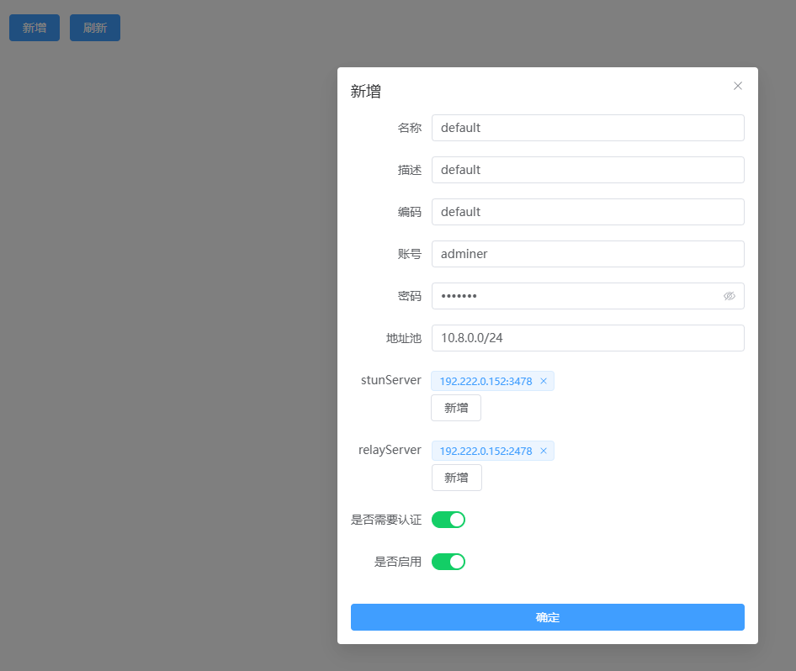Image resolution: width=796 pixels, height=671 pixels.
Task: Click the 新增 dialog title
Action: pyautogui.click(x=366, y=92)
